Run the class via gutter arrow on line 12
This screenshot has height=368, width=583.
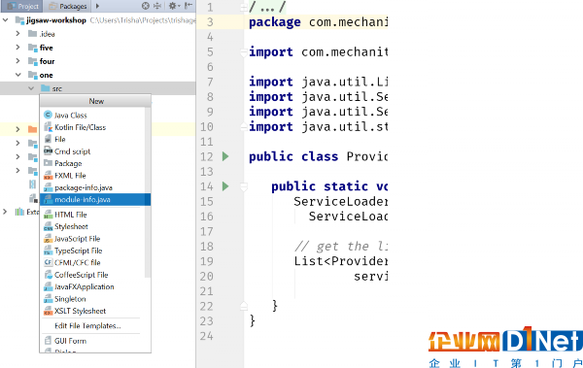coord(225,156)
